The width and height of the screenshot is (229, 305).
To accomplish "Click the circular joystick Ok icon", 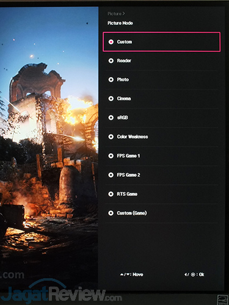I will click(x=193, y=274).
